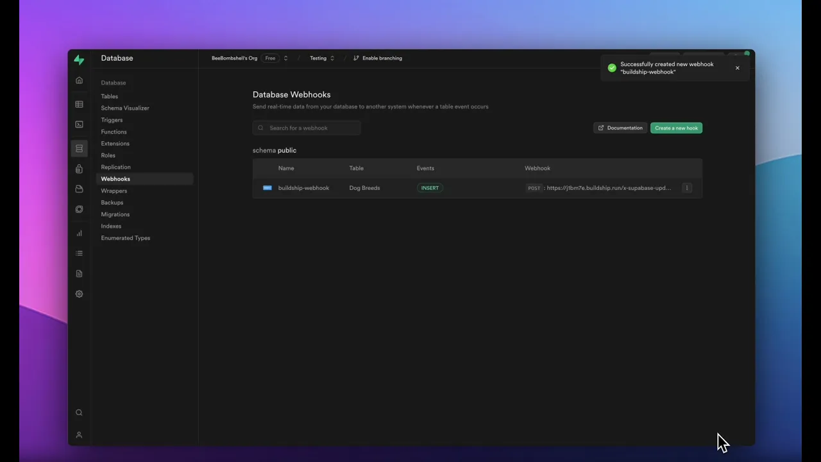The height and width of the screenshot is (462, 821).
Task: Dismiss the webhook success notification
Action: pyautogui.click(x=738, y=68)
